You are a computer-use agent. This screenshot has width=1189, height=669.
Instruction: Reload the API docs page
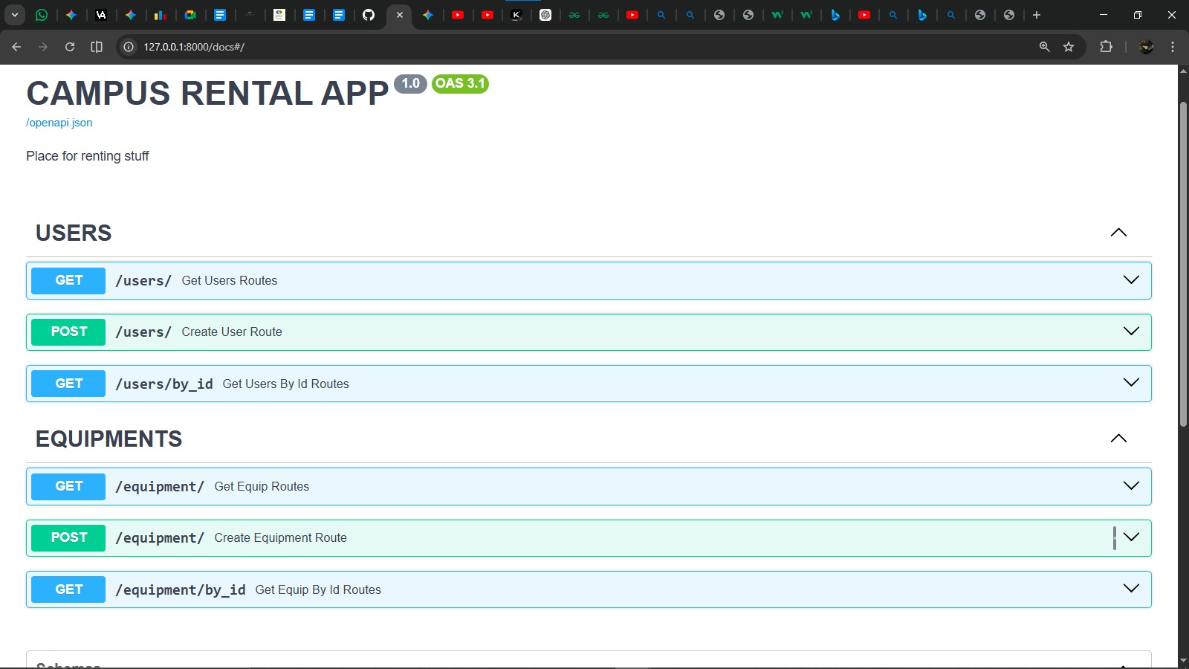70,47
